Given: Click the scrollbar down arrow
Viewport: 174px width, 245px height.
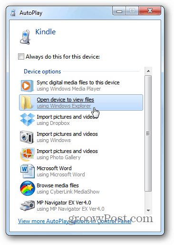Looking at the screenshot, I should (x=148, y=210).
